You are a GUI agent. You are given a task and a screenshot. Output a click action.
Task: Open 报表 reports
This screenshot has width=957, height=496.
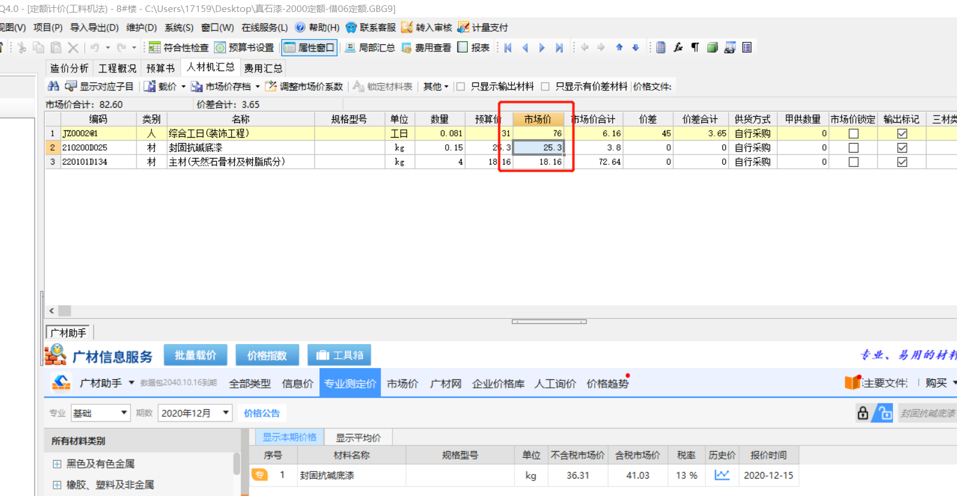pyautogui.click(x=473, y=47)
